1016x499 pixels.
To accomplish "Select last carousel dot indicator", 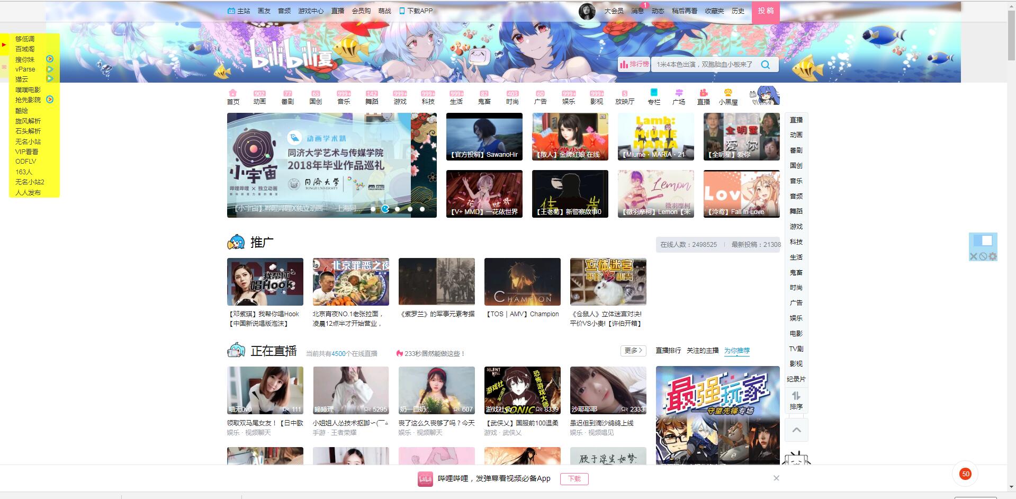I will (422, 209).
